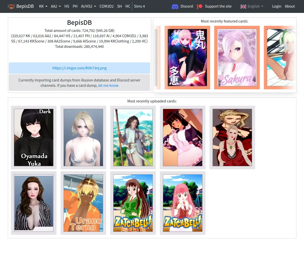Click the large BepisDB heading in info panel

tap(80, 23)
